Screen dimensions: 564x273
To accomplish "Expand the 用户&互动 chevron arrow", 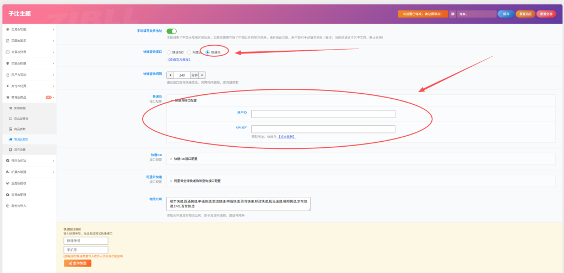I will click(x=53, y=74).
